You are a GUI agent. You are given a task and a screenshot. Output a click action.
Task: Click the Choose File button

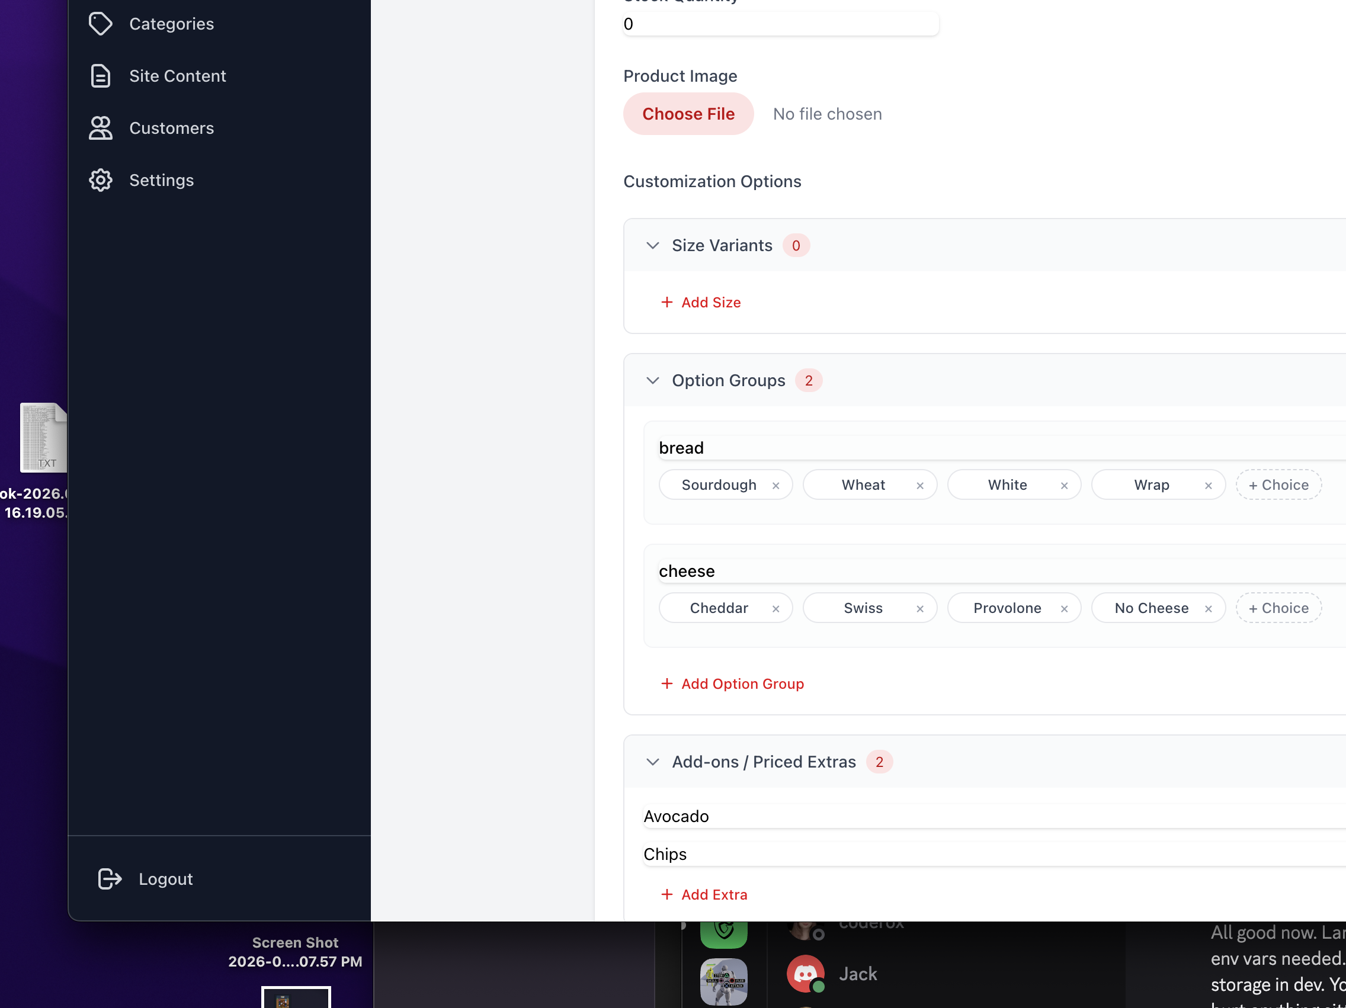688,114
